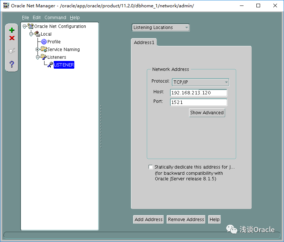Select the Listeners tree label
284x242 pixels.
pos(57,57)
